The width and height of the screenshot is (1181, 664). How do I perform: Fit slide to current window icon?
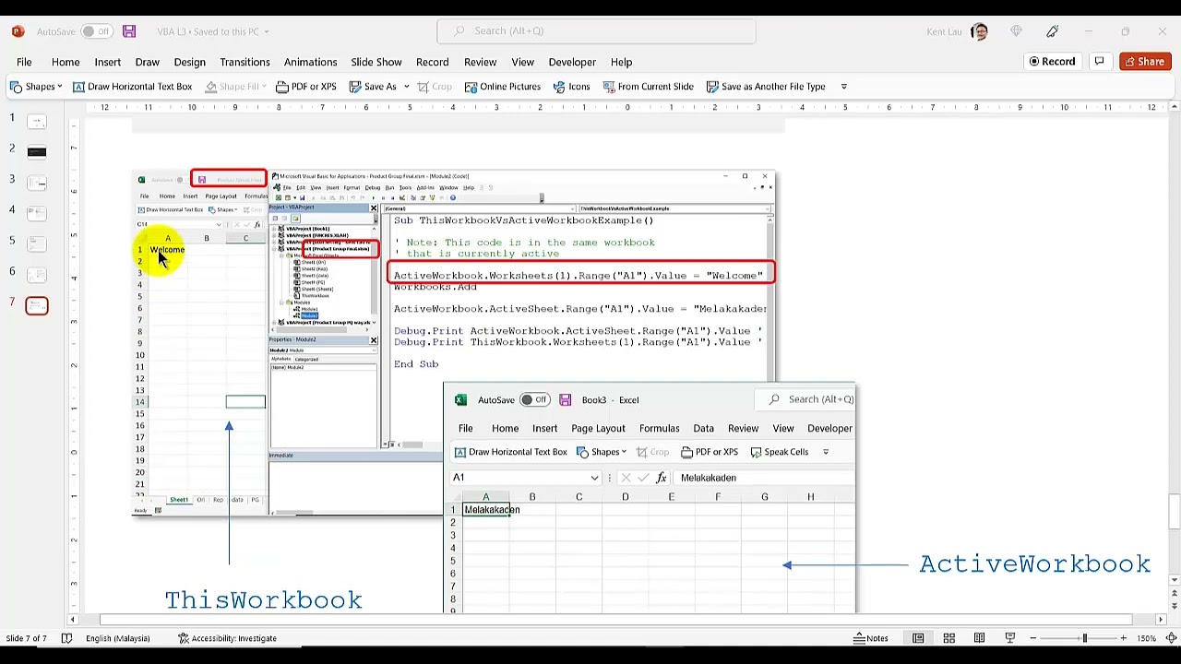[x=1171, y=638]
